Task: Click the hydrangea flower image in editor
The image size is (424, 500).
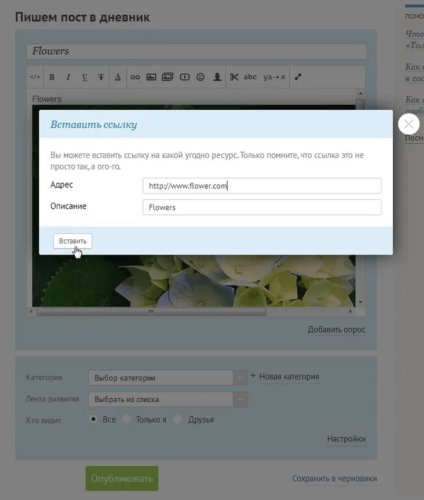Action: pyautogui.click(x=194, y=281)
